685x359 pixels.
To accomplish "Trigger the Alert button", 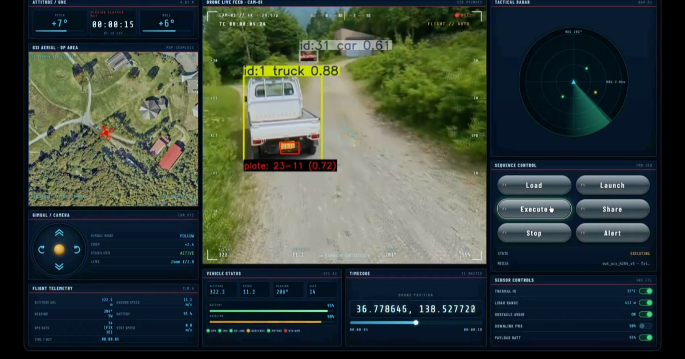I will 613,233.
